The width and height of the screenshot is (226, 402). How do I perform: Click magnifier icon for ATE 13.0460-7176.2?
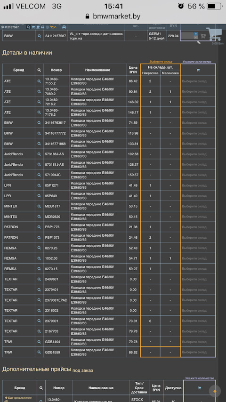[x=39, y=113]
